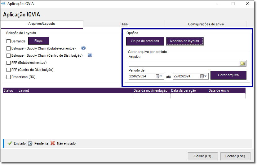Close with Fechar (Esc) button
The height and width of the screenshot is (165, 257).
(235, 156)
